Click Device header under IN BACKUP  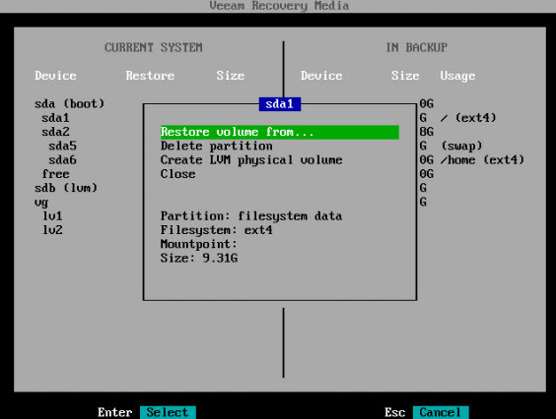(x=321, y=76)
